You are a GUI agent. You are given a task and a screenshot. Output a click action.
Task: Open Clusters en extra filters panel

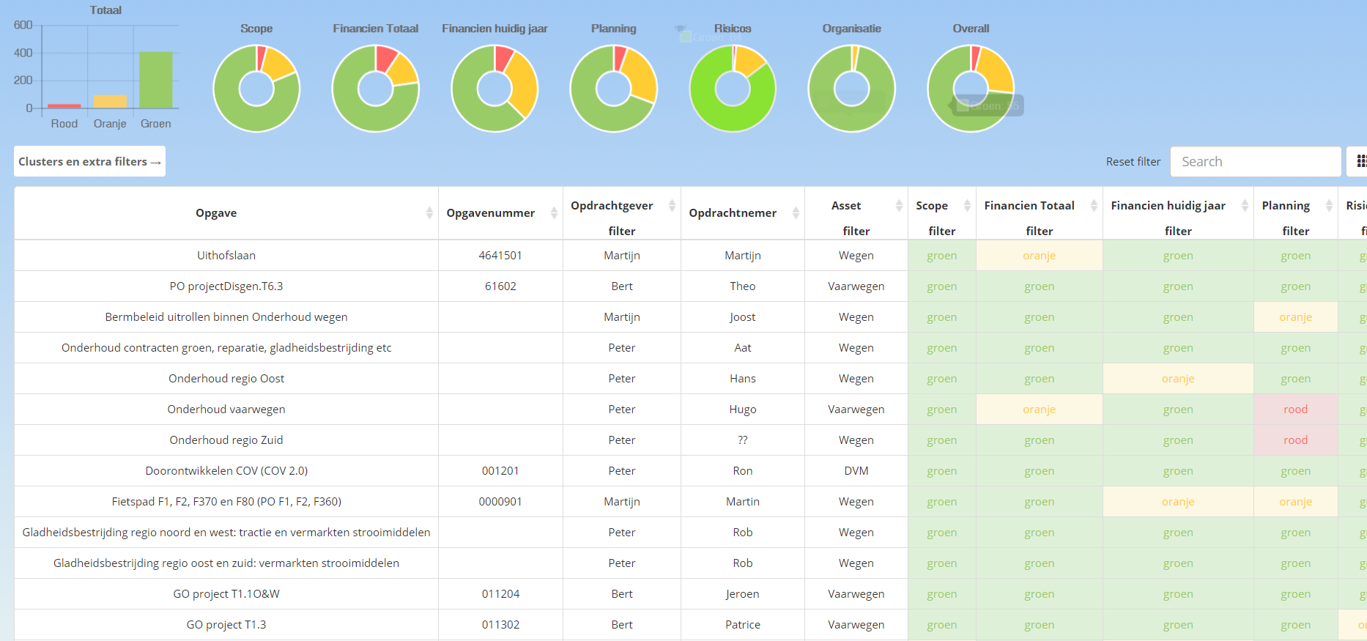89,161
